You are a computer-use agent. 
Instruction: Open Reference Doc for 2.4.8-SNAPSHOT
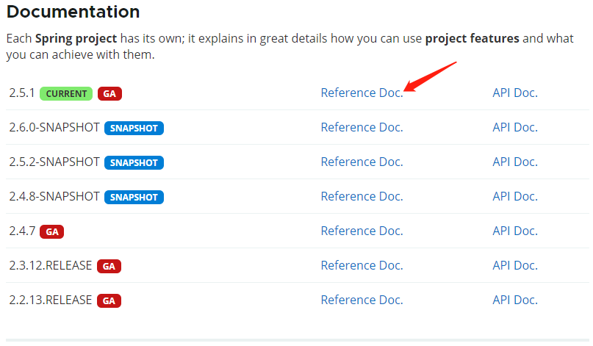362,197
